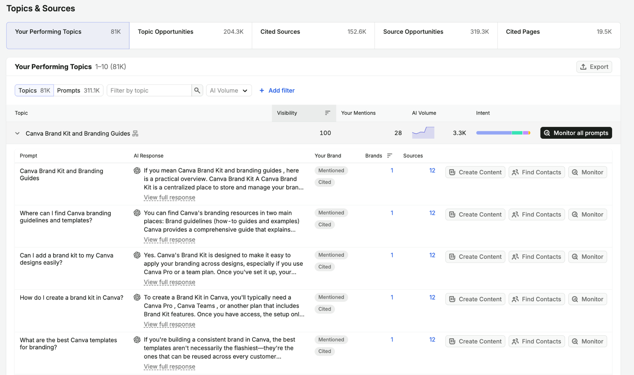The width and height of the screenshot is (634, 375).
Task: Click the ChatGPT icon in the 'Where can I find' row
Action: point(137,213)
